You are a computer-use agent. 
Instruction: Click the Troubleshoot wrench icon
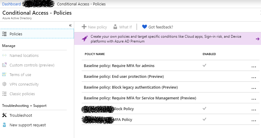pyautogui.click(x=4, y=115)
